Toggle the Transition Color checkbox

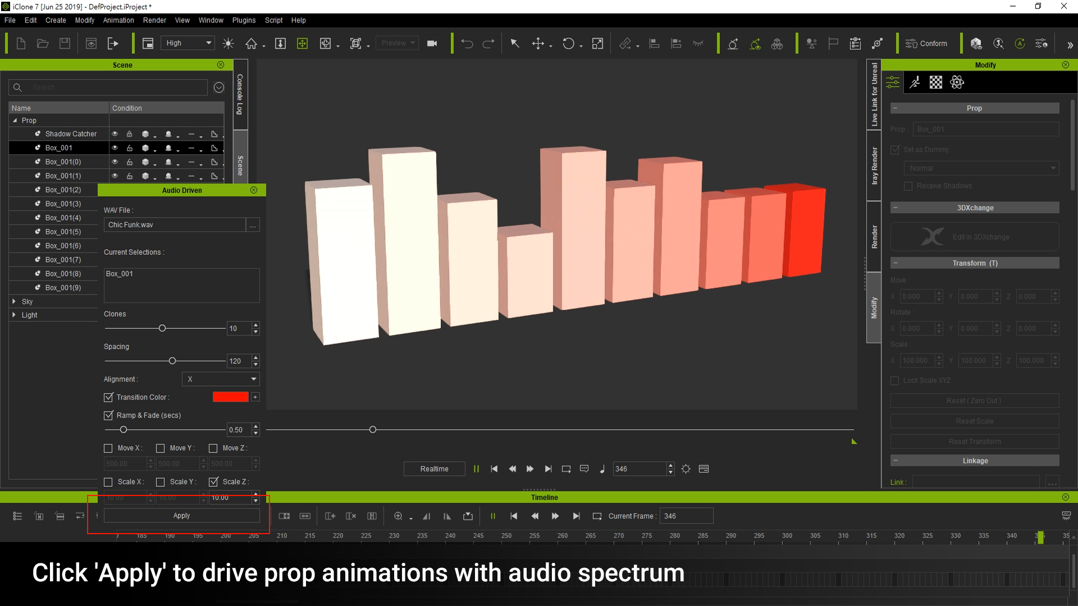click(x=108, y=397)
